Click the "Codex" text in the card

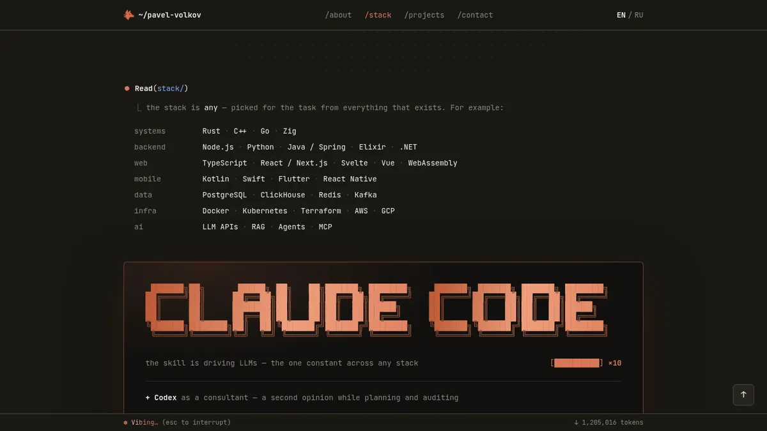pyautogui.click(x=166, y=397)
